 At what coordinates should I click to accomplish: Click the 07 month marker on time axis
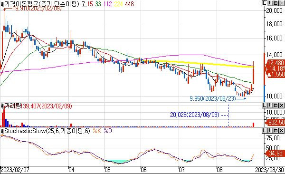coord(181,170)
